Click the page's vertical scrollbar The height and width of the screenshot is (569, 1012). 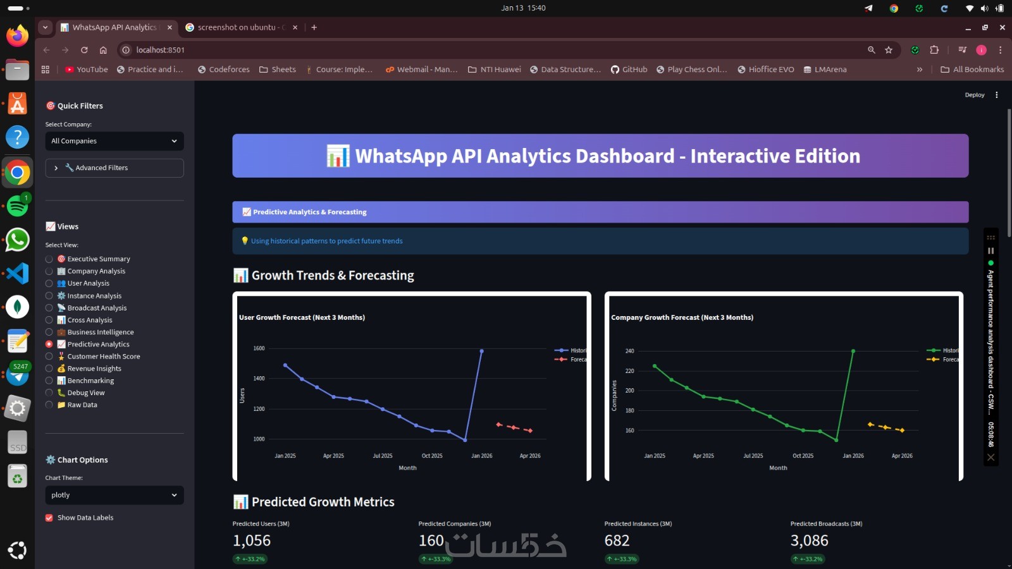click(x=1009, y=173)
